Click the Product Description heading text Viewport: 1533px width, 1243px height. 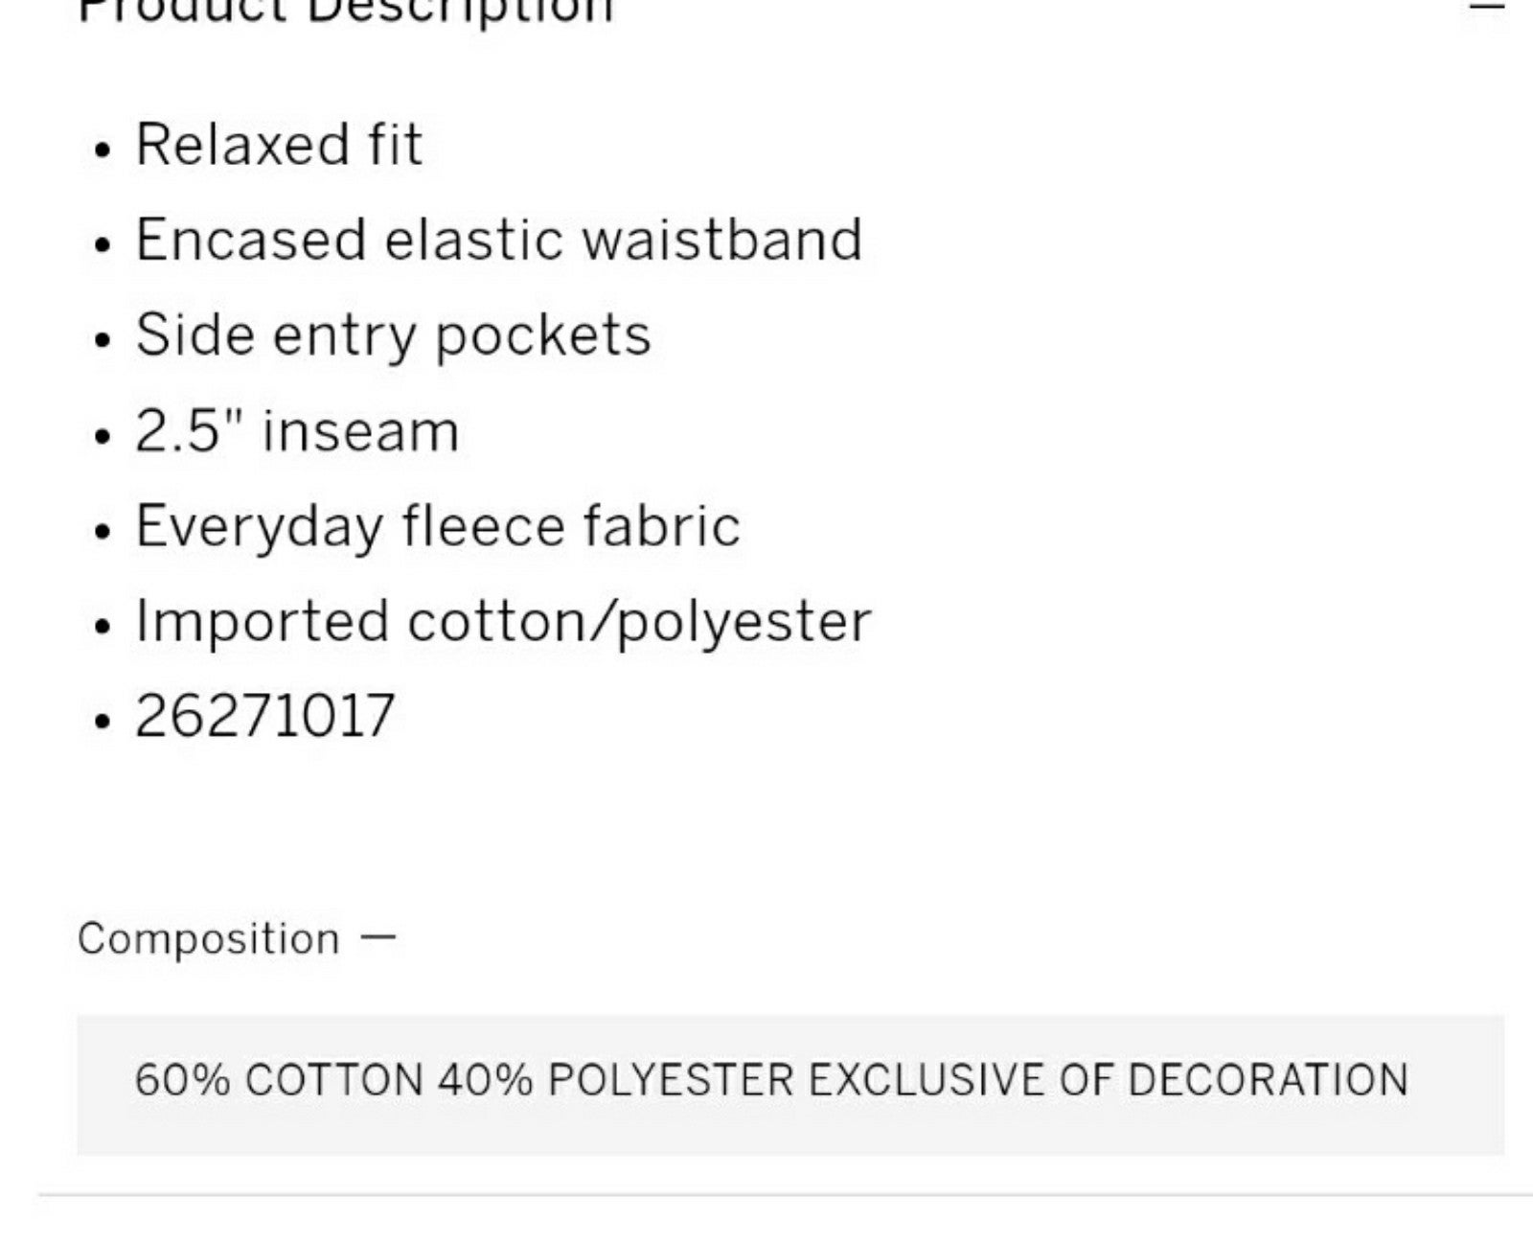345,12
